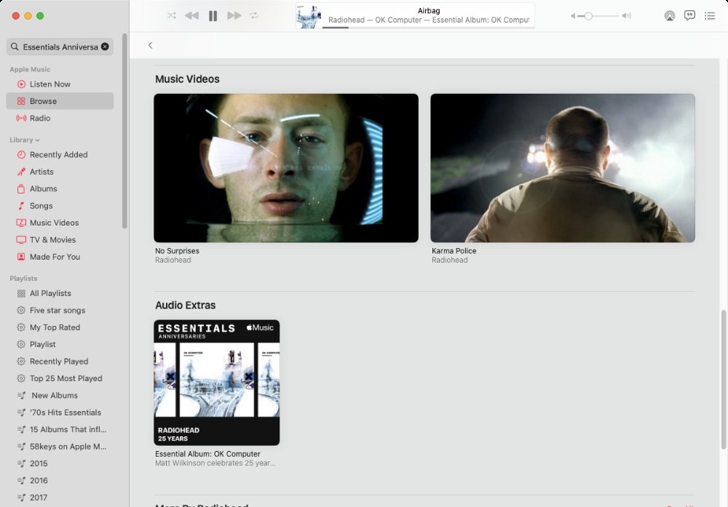Play the Karma Police music video thumbnail
Viewport: 728px width, 507px height.
point(563,168)
